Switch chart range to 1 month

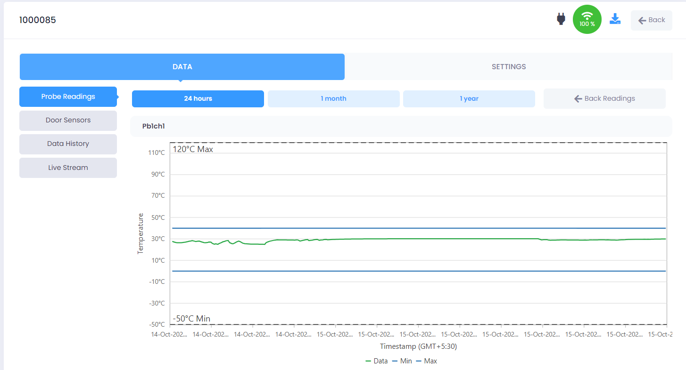tap(334, 99)
